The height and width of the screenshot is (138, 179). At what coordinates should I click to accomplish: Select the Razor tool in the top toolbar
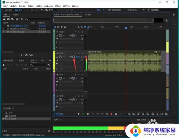(47, 10)
